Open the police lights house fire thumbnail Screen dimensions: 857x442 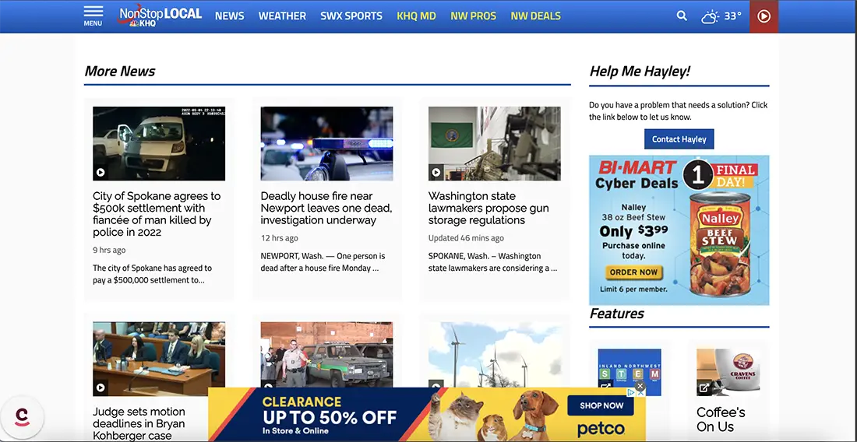point(326,143)
